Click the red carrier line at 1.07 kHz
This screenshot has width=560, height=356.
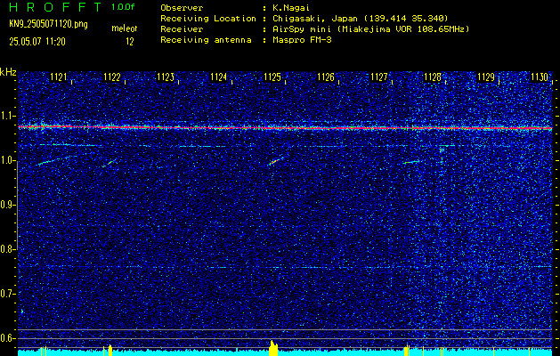tap(285, 127)
